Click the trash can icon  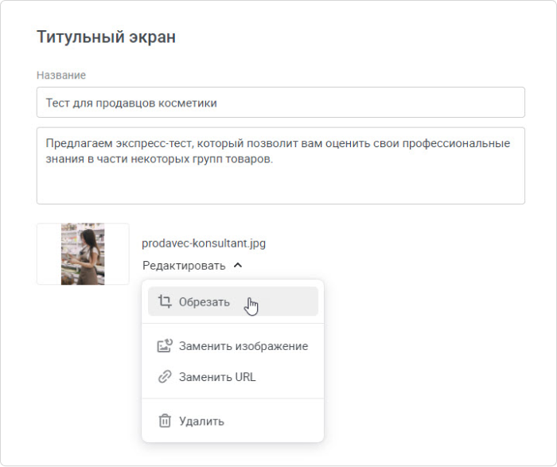pos(165,421)
